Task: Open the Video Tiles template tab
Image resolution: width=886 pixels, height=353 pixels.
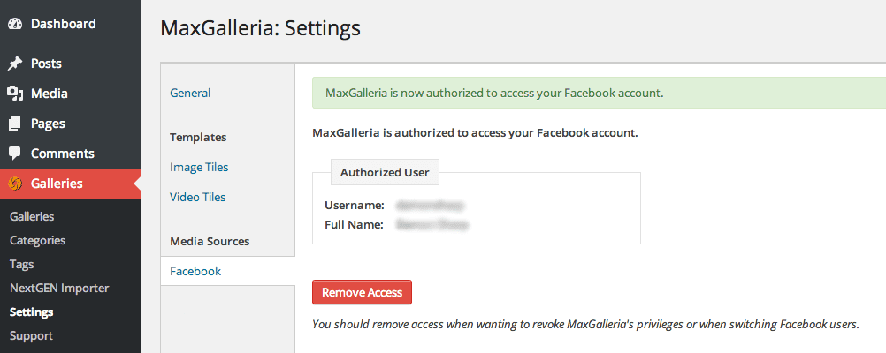Action: point(198,197)
